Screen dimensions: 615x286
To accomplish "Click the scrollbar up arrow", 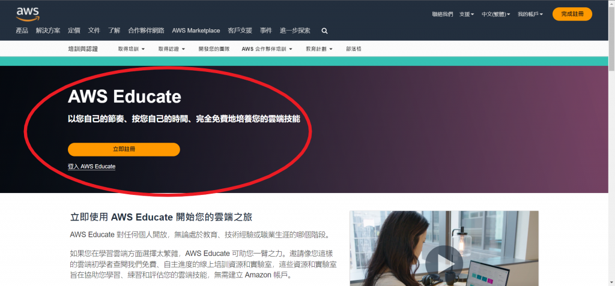I will coord(611,3).
